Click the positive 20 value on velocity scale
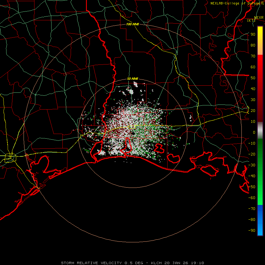 point(253,110)
